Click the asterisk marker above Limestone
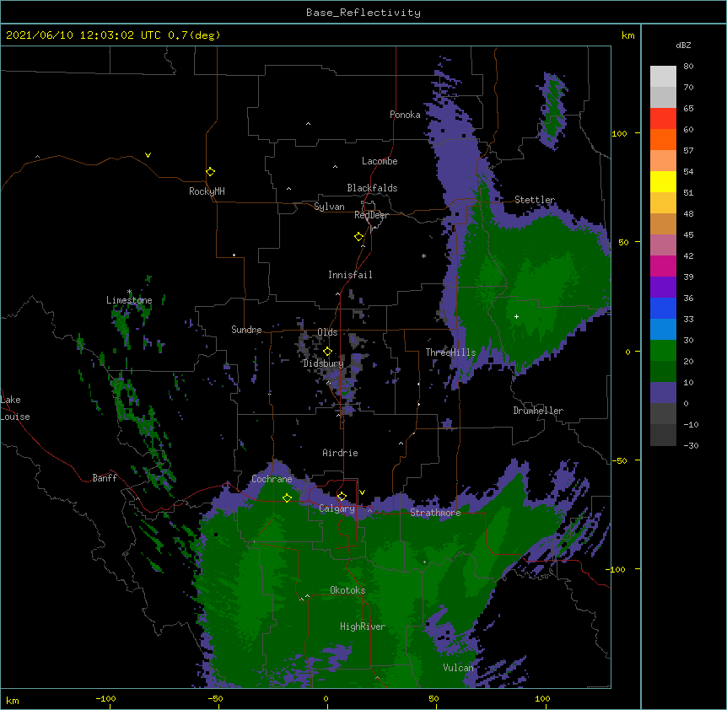 pos(129,292)
